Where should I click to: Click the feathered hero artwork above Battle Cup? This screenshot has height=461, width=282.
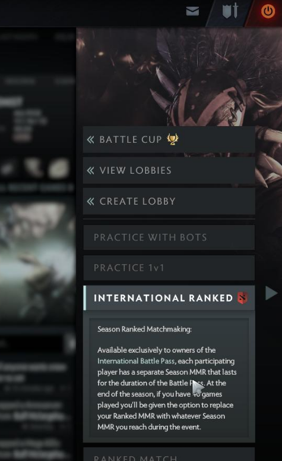(179, 77)
